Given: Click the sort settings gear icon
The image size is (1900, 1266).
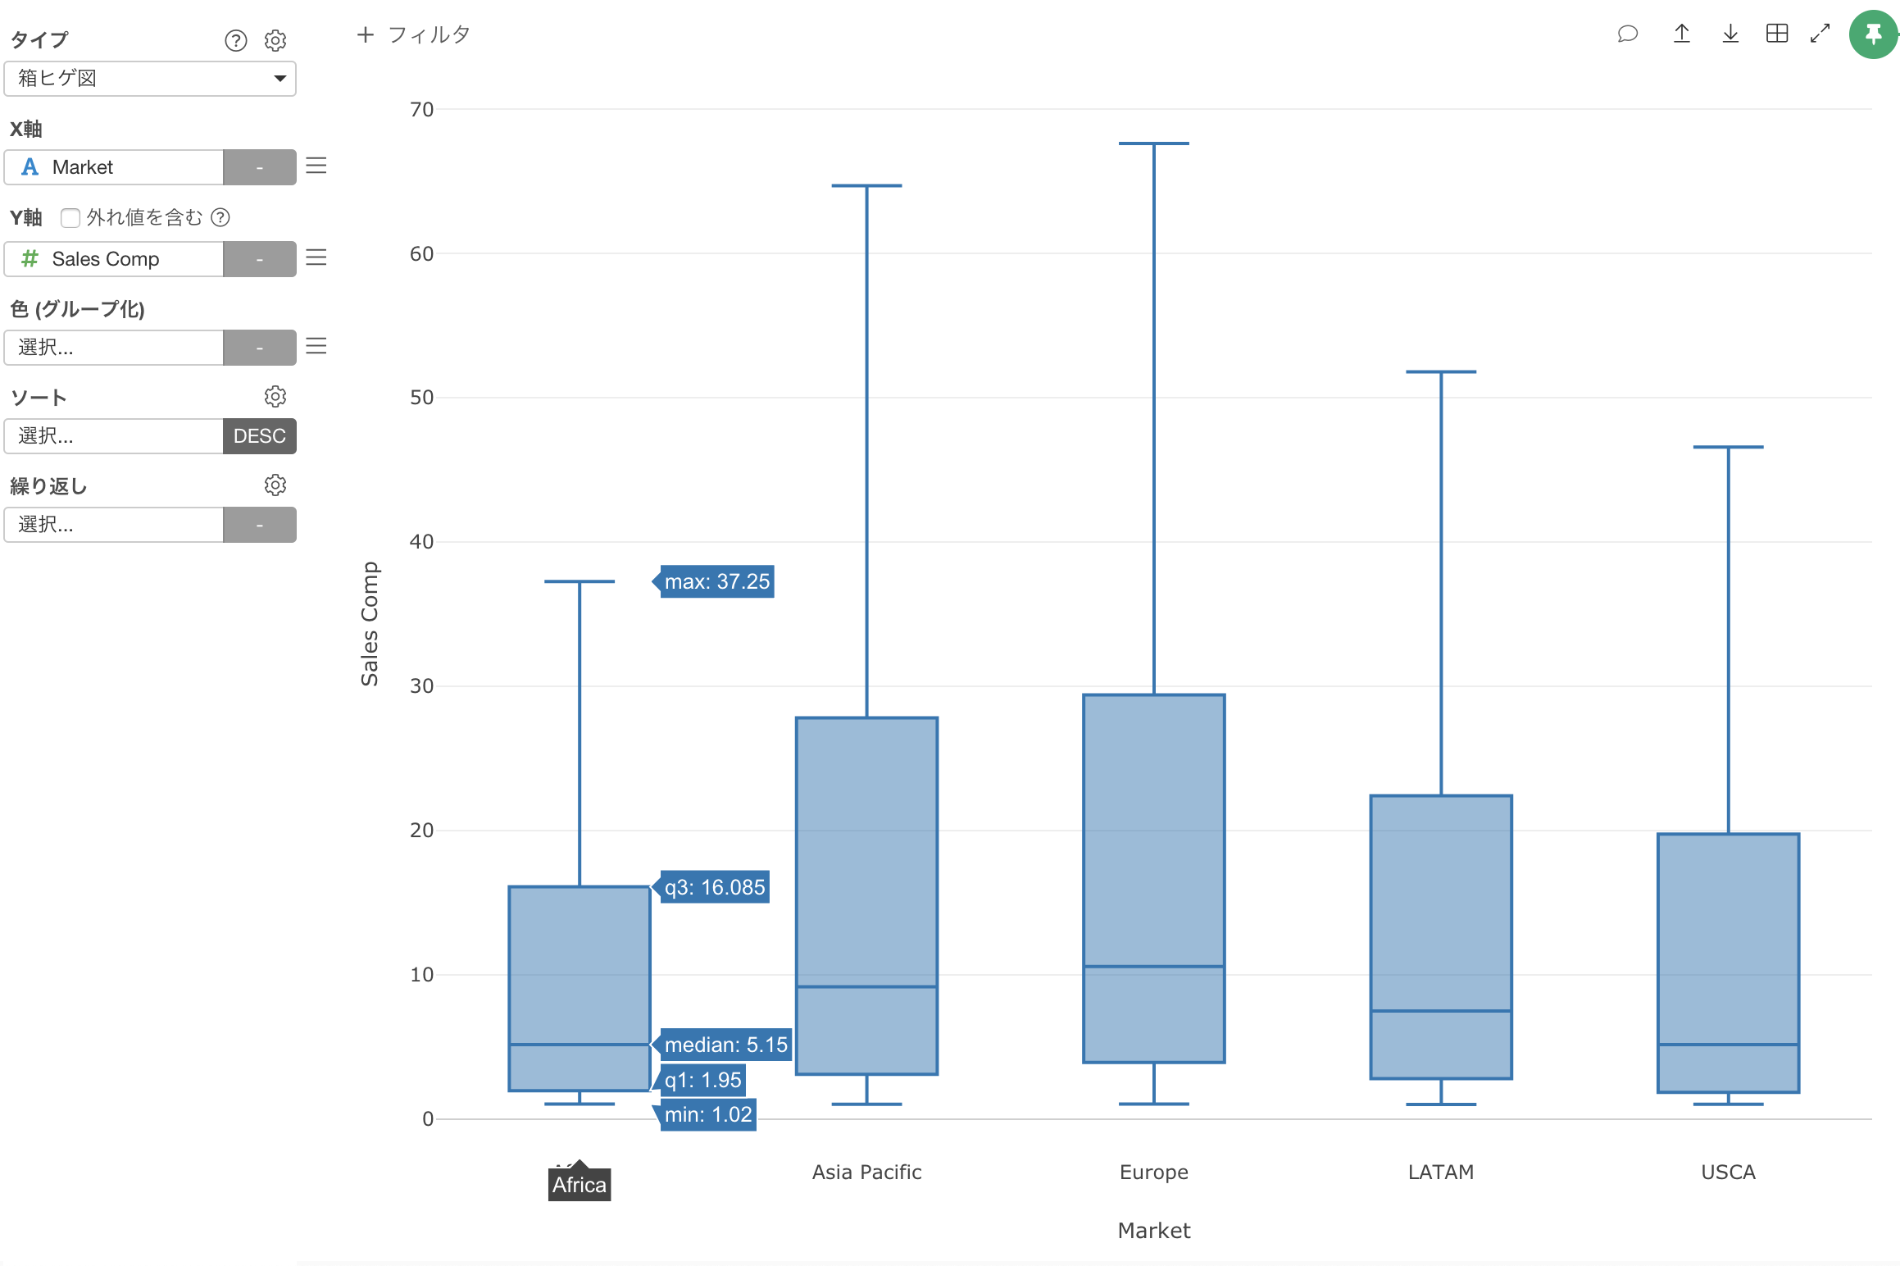Looking at the screenshot, I should pos(279,395).
